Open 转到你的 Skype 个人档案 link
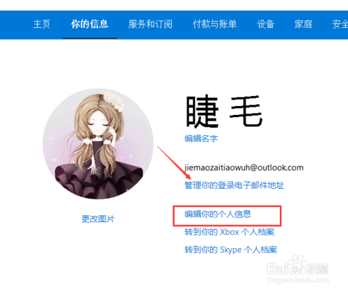This screenshot has width=348, height=292. (x=231, y=249)
